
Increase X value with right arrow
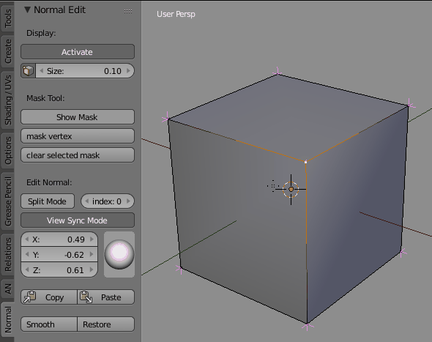pyautogui.click(x=92, y=239)
